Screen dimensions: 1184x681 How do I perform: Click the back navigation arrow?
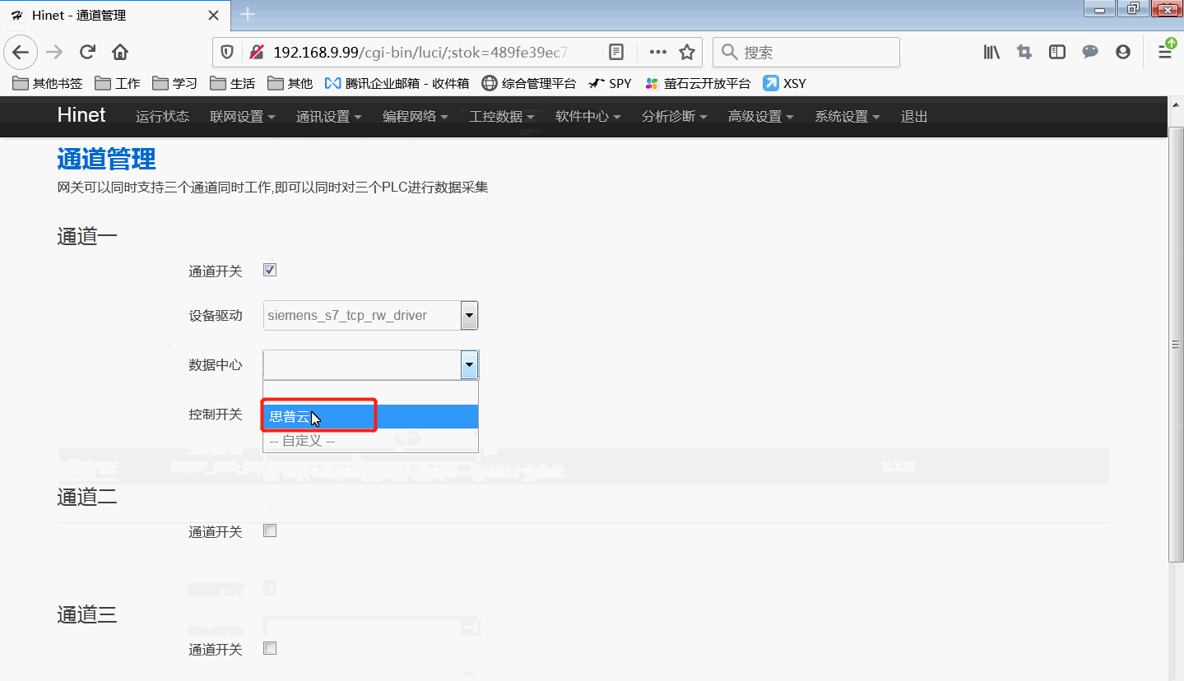point(21,53)
